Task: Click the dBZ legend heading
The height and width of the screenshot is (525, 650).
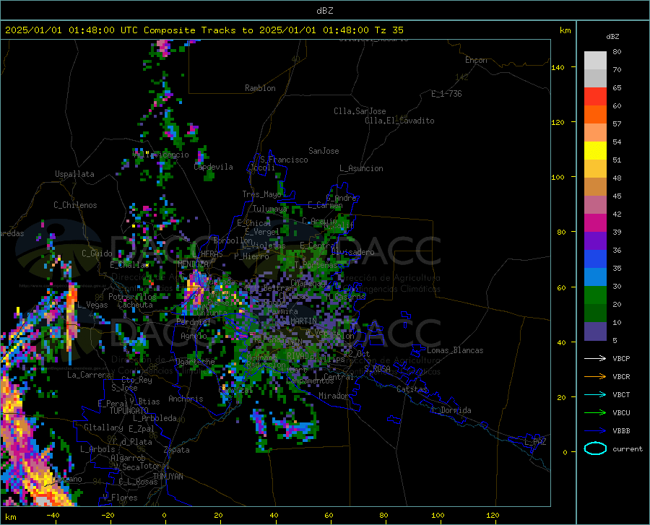Action: click(x=612, y=36)
